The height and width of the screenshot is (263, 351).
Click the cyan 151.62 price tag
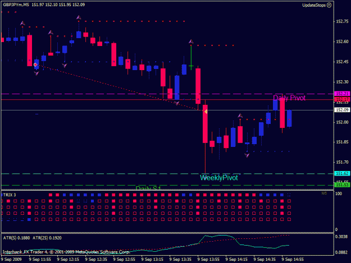[342, 173]
